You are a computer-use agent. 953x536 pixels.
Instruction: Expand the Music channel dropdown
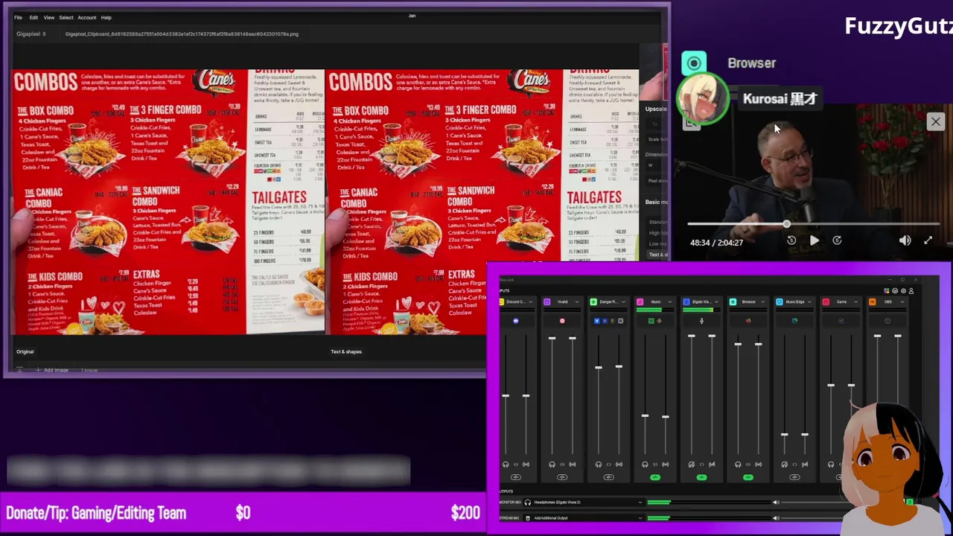point(669,302)
